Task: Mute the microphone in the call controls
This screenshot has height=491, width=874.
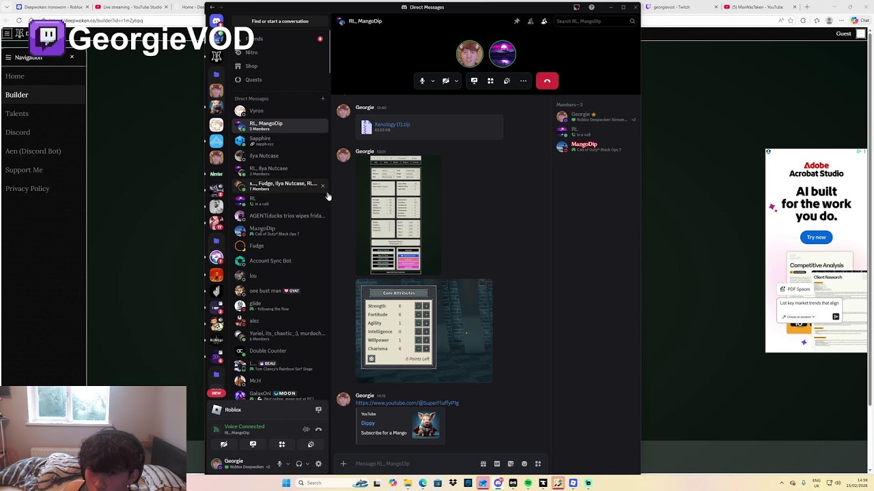Action: 422,81
